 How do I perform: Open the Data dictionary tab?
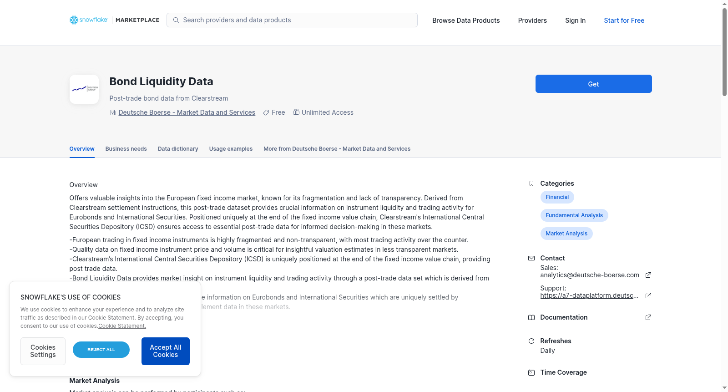pos(178,149)
